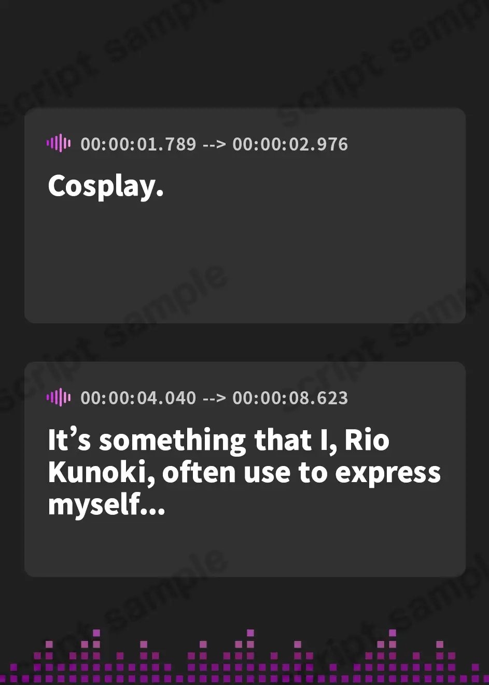Click the "Cosplay." subtitle text
Screen dimensions: 489x685
click(106, 186)
